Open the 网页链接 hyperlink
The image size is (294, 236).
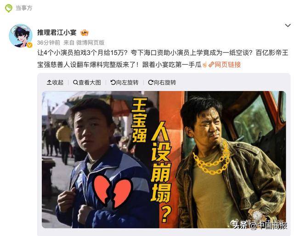pyautogui.click(x=228, y=65)
